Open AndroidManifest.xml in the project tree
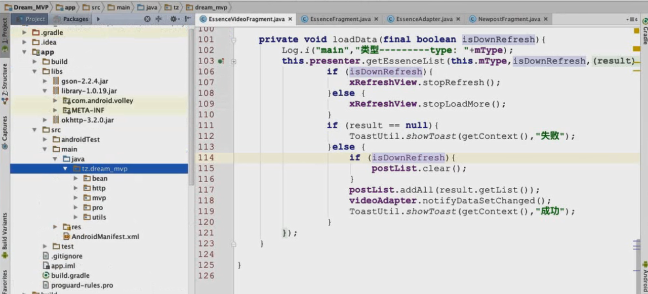This screenshot has height=294, width=648. pos(105,236)
